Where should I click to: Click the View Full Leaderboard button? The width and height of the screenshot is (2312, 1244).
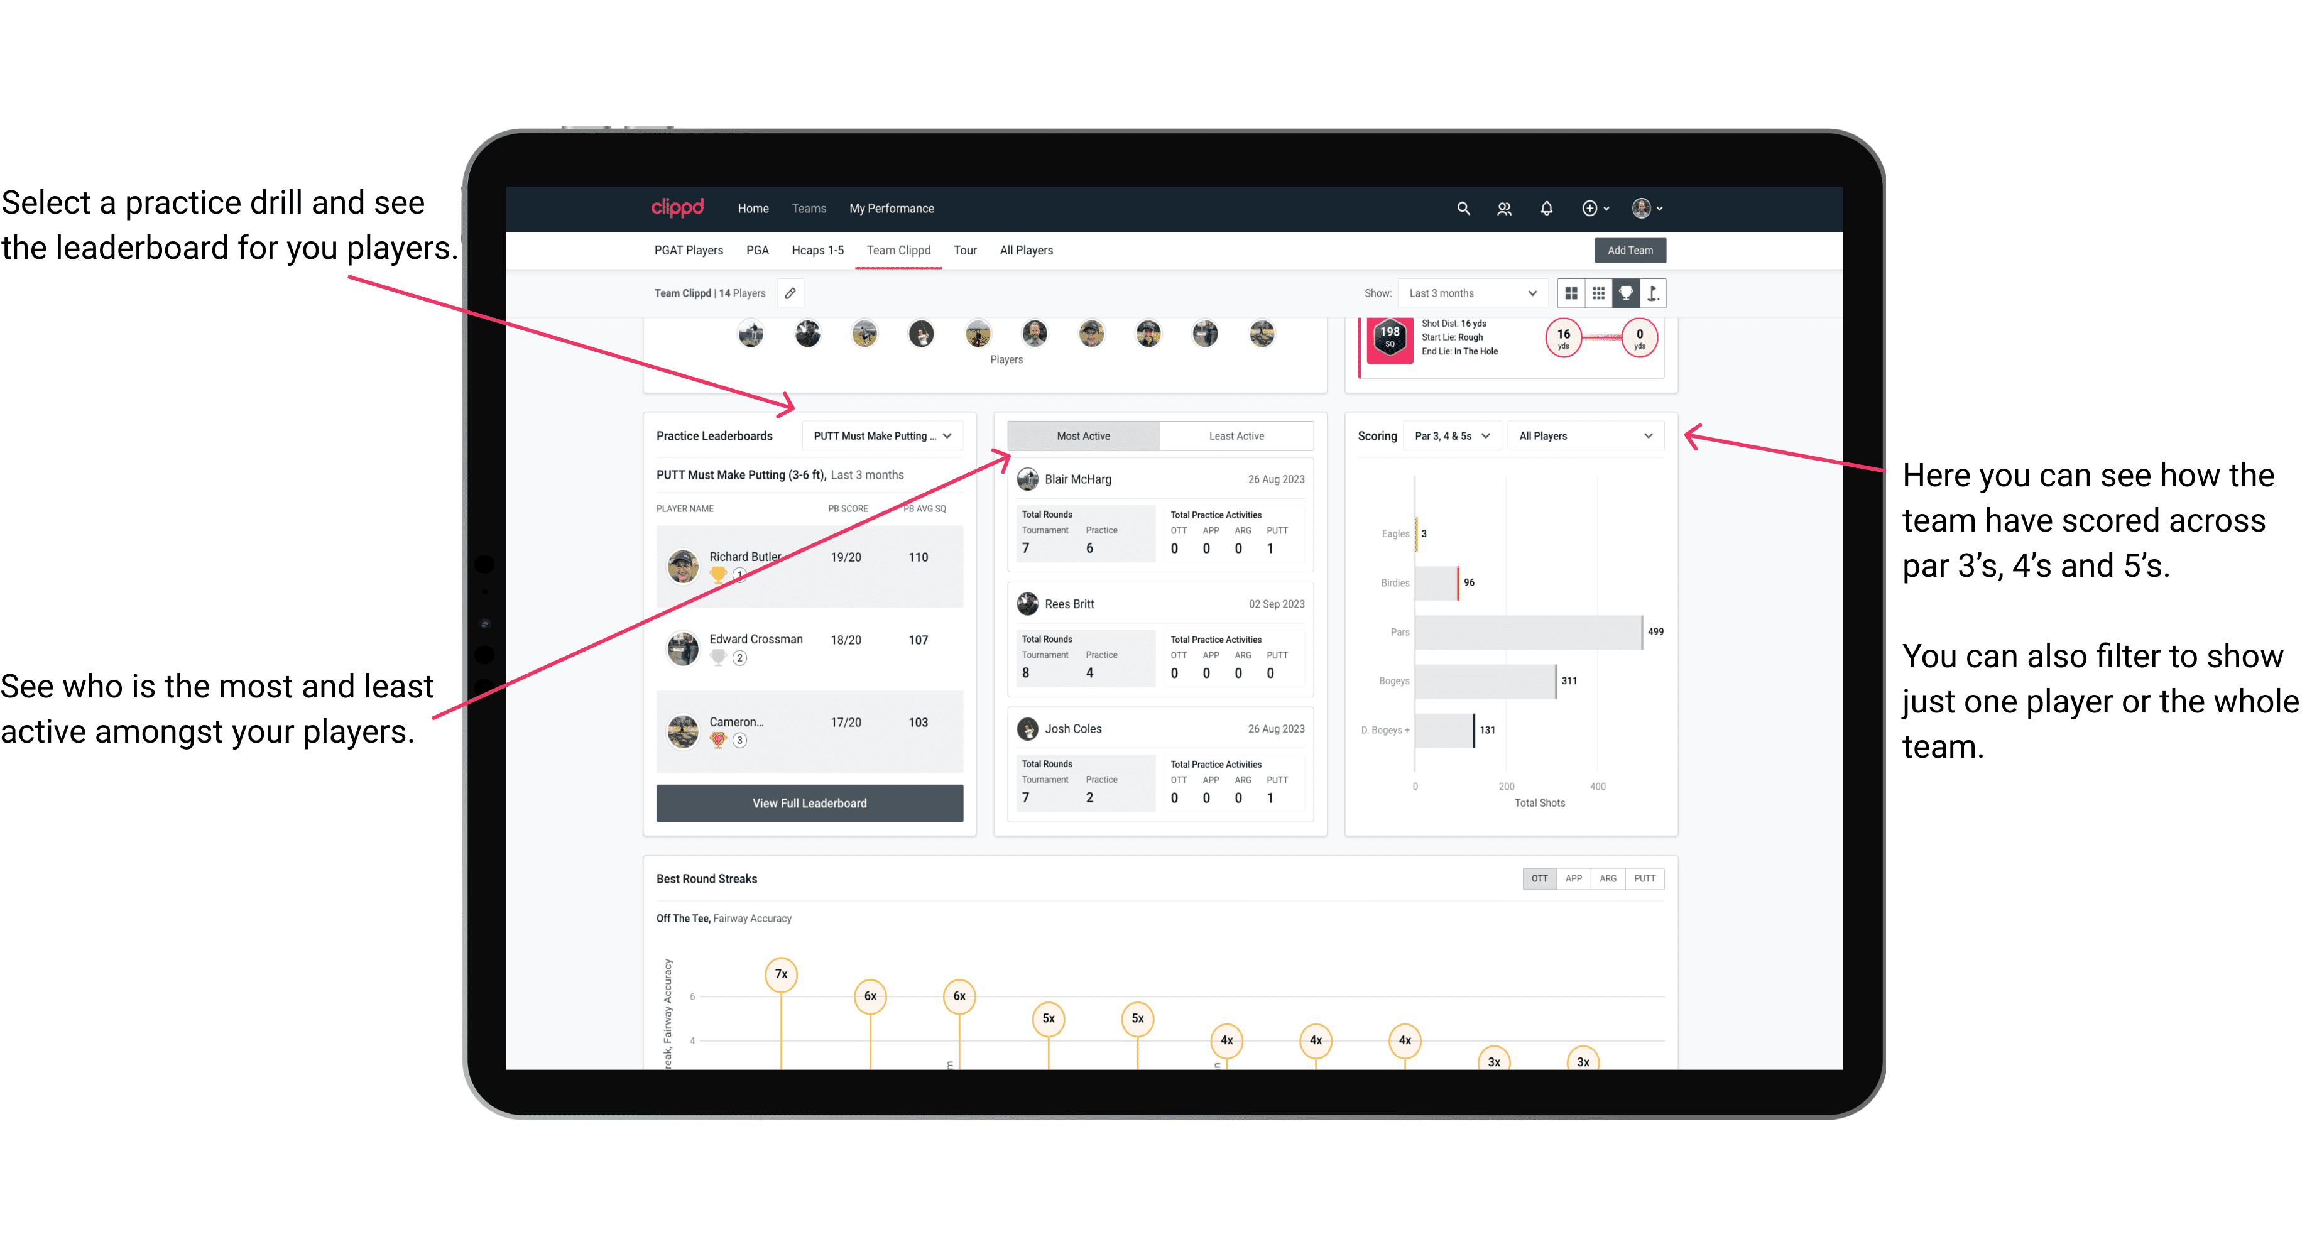(809, 803)
